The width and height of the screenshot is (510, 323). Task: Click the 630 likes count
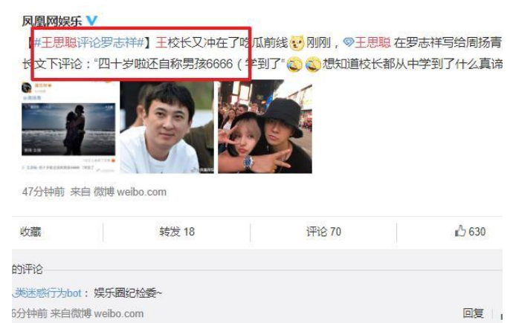477,232
